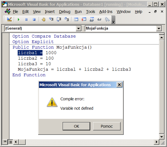Click the green Run/Continue icon
The image size is (167, 147).
click(18, 20)
